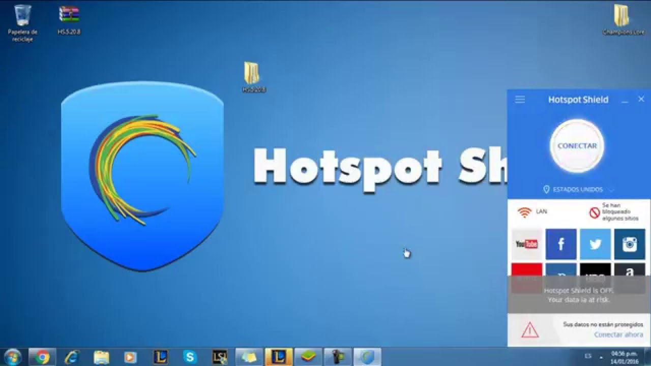
Task: Show hidden tray icons arrow
Action: click(601, 356)
